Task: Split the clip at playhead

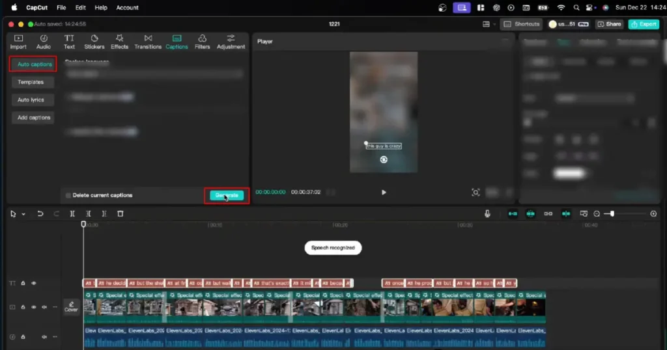Action: coord(72,214)
